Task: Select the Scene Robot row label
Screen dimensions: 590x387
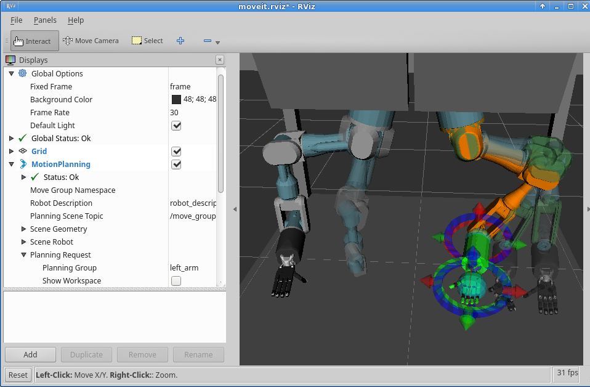Action: pos(52,242)
